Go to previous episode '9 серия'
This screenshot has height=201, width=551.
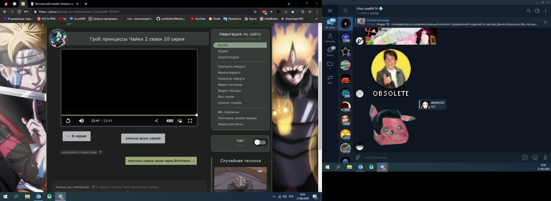76,136
